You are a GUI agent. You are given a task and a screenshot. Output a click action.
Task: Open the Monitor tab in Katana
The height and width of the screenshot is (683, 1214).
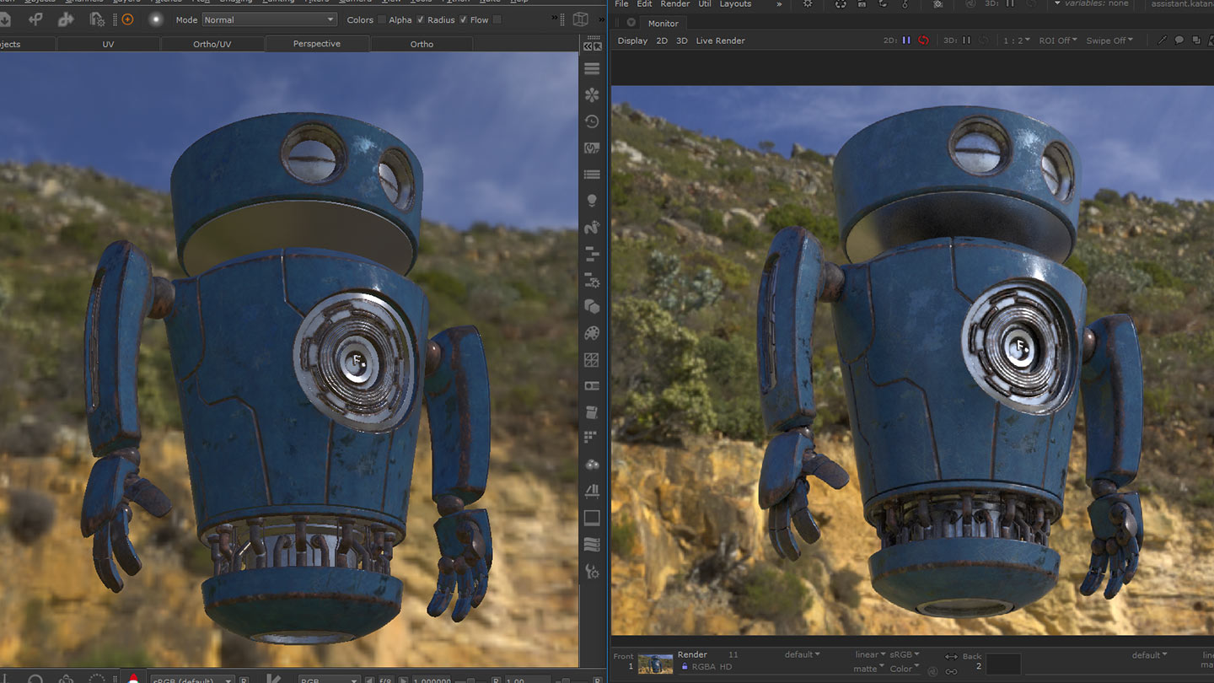[663, 24]
